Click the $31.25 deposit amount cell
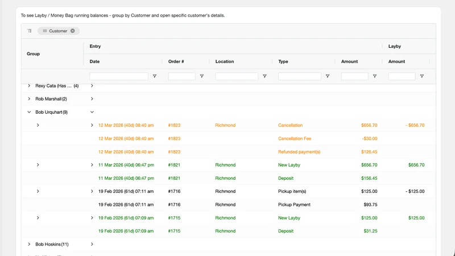This screenshot has width=455, height=256. (x=371, y=231)
